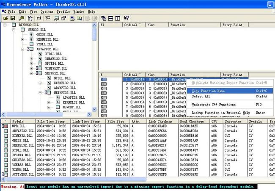Click the tree pane horizontal scroll-right arrow
This screenshot has width=275, height=191.
89,114
